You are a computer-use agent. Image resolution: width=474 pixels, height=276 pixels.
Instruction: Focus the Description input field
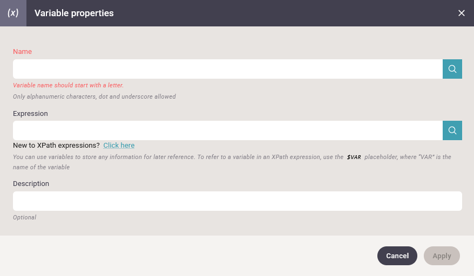pos(238,201)
